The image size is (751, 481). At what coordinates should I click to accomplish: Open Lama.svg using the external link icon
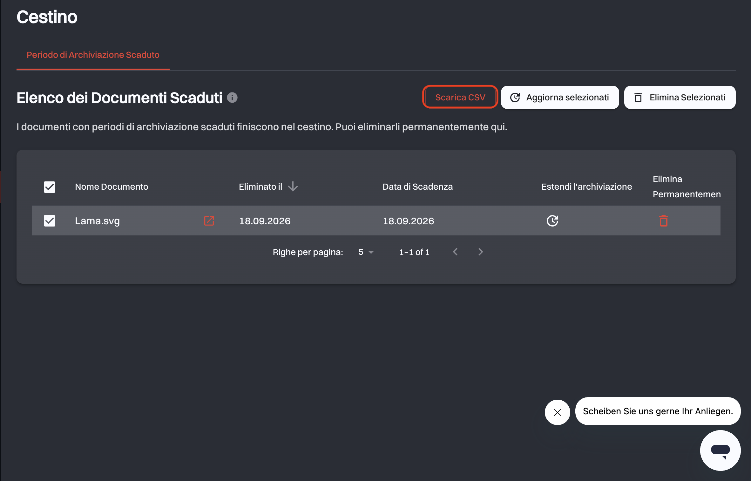(209, 221)
